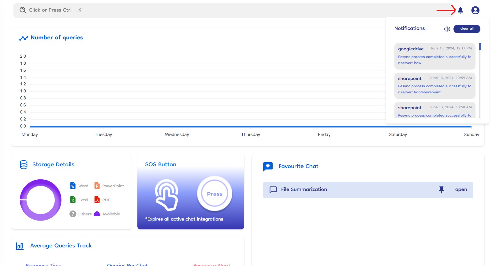The height and width of the screenshot is (266, 496).
Task: Toggle notification sound speaker icon
Action: [x=447, y=29]
